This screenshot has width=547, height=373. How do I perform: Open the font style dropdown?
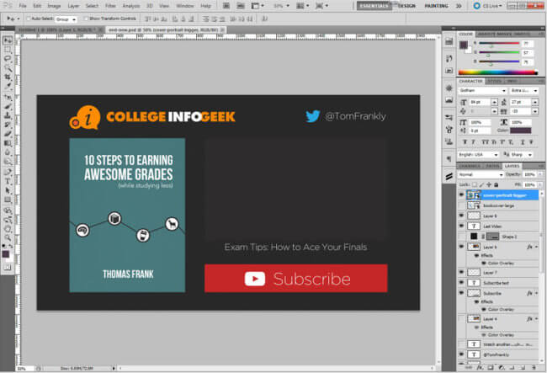[524, 91]
